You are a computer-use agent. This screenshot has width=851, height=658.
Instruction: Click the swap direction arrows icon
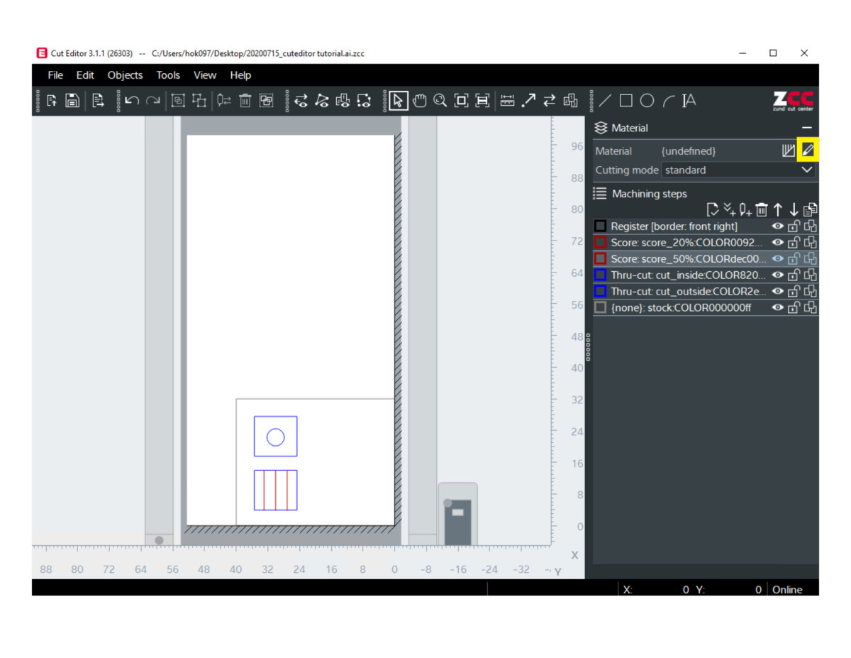pyautogui.click(x=550, y=101)
